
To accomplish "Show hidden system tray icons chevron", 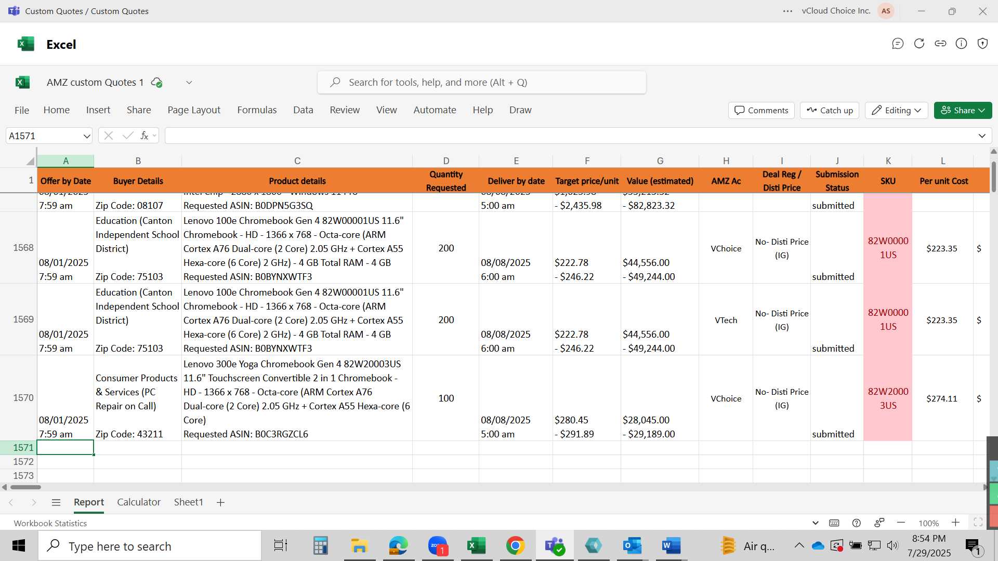I will pos(799,545).
